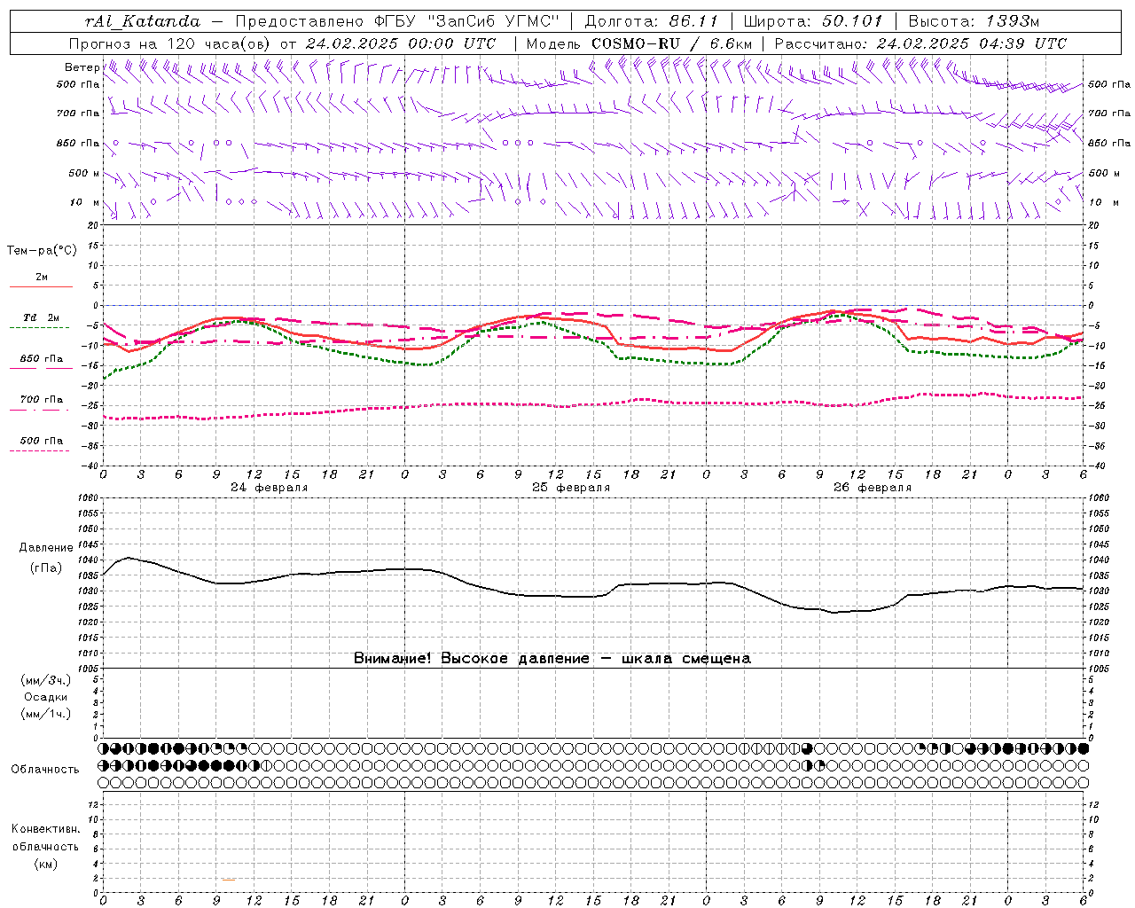Click the Конвективн. облачность (км) label
Screen dimensions: 1135x908
click(x=45, y=846)
